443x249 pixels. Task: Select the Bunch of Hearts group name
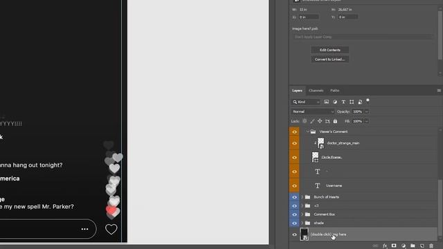(x=326, y=197)
